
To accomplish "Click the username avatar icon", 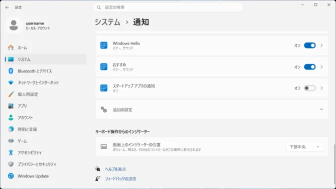I will coord(13,25).
